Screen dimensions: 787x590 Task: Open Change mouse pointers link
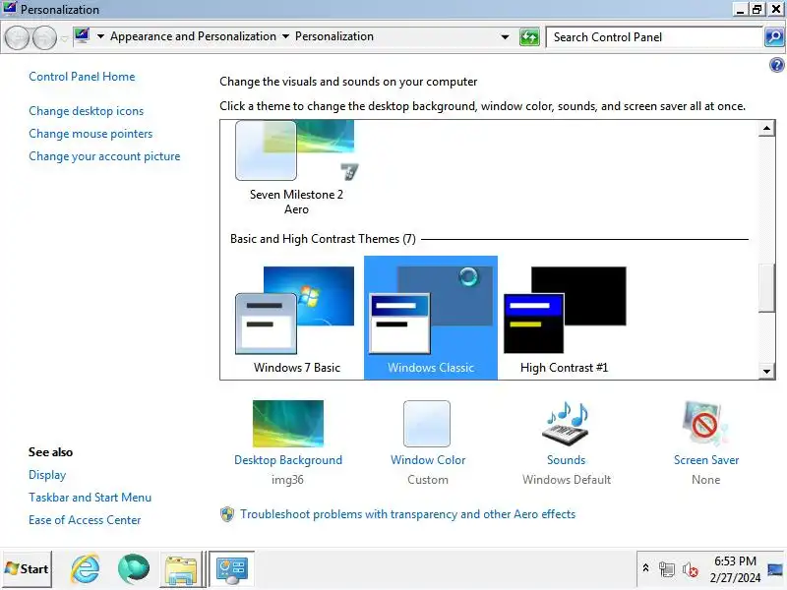(x=91, y=134)
